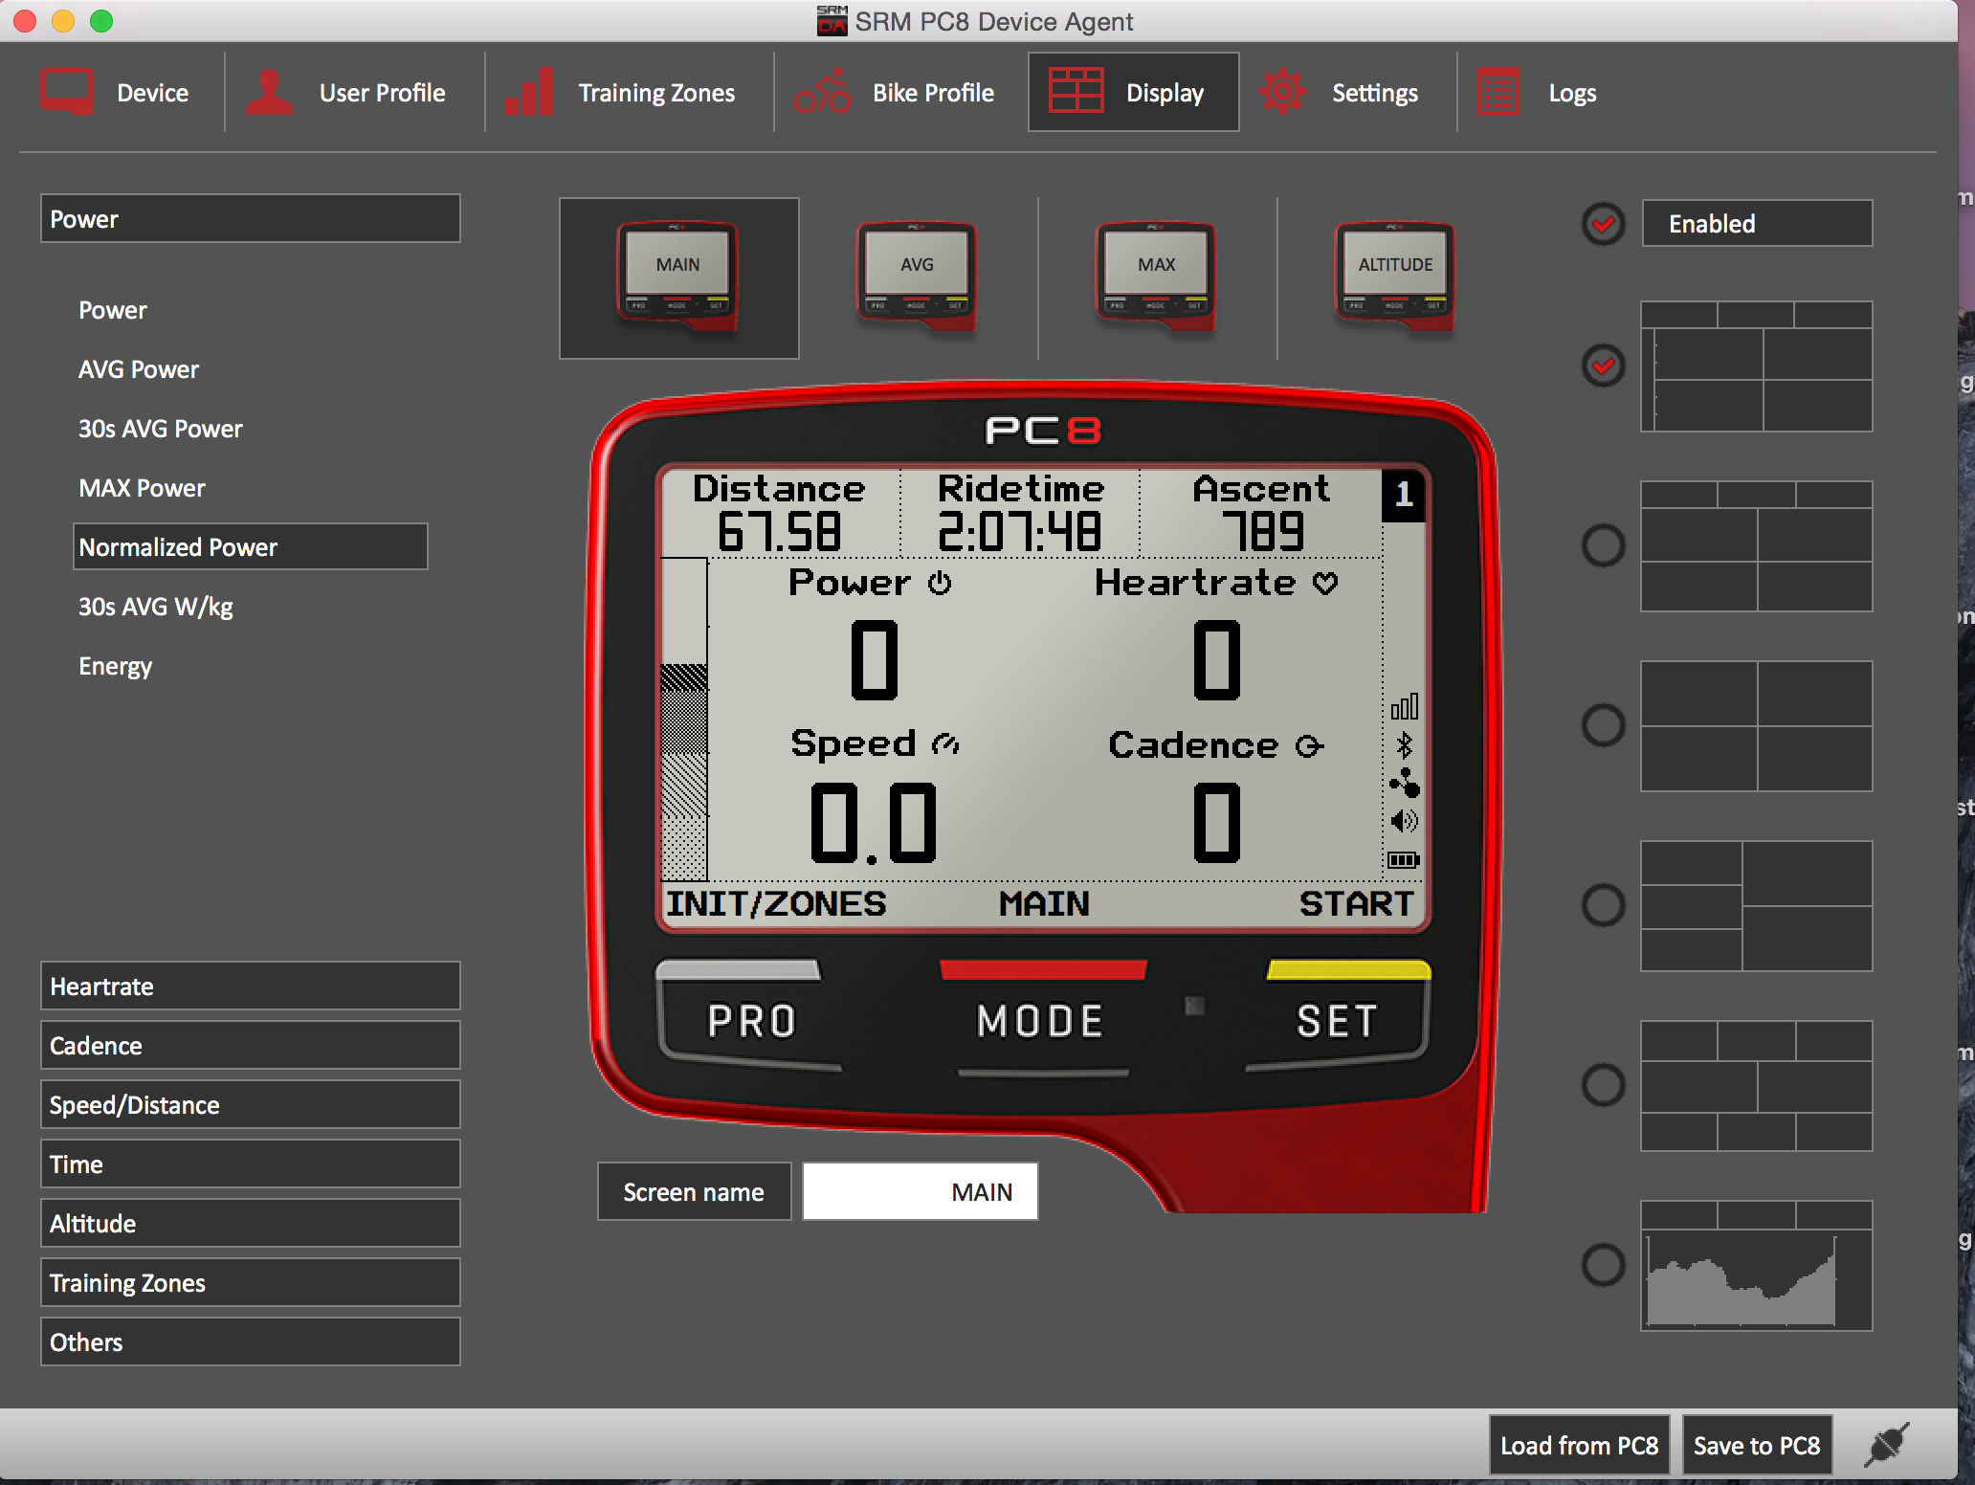Select the AVG screen thumbnail
1975x1485 pixels.
917,277
